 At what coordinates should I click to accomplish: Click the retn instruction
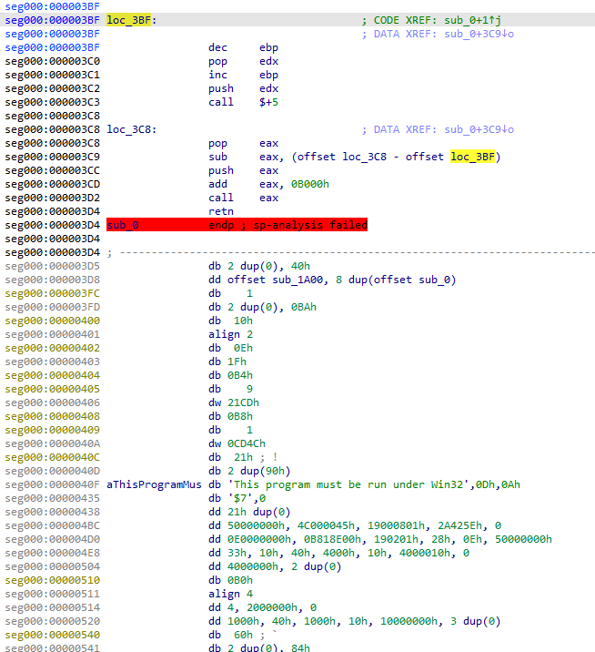point(221,211)
